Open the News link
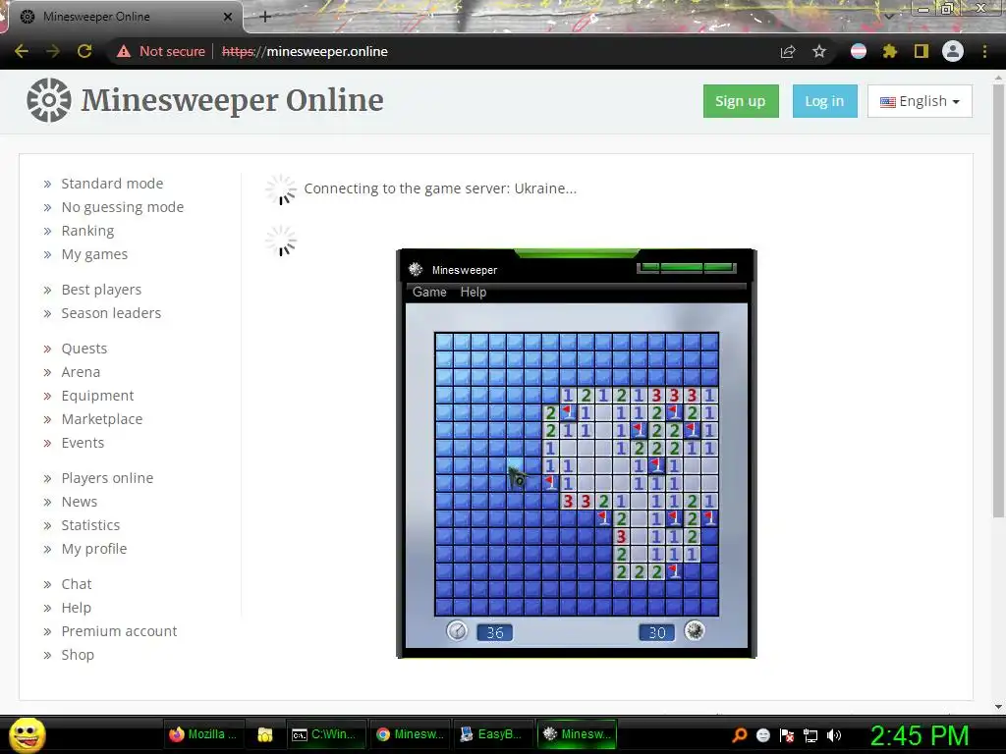This screenshot has height=754, width=1006. pos(80,502)
